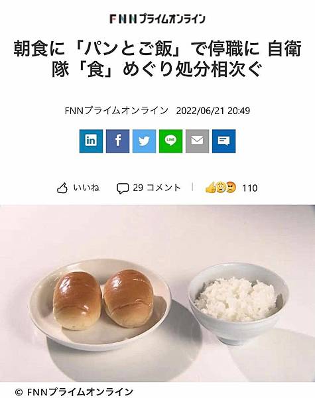Image resolution: width=315 pixels, height=398 pixels.
Task: Open the blue comment share icon
Action: pyautogui.click(x=224, y=141)
